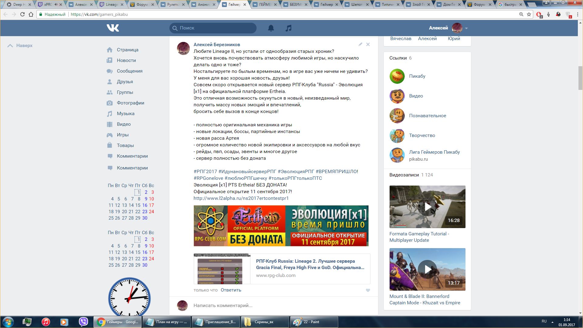Viewport: 583px width, 328px height.
Task: Go to Новости in the left menu
Action: pos(126,60)
